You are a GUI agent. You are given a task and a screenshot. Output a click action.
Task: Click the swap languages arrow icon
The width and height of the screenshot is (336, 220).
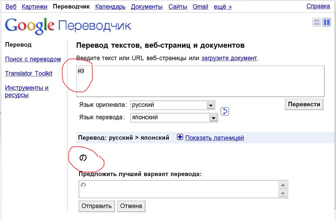pyautogui.click(x=224, y=111)
